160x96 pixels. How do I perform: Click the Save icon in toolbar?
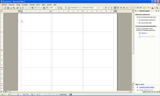click(x=8, y=8)
